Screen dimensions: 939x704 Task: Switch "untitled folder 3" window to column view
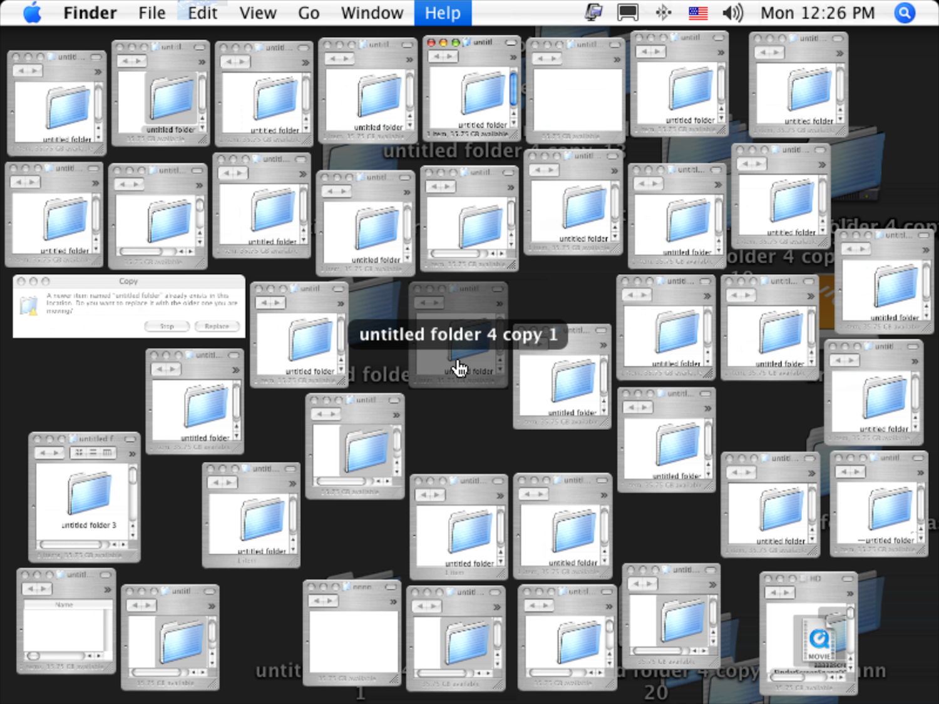coord(107,452)
